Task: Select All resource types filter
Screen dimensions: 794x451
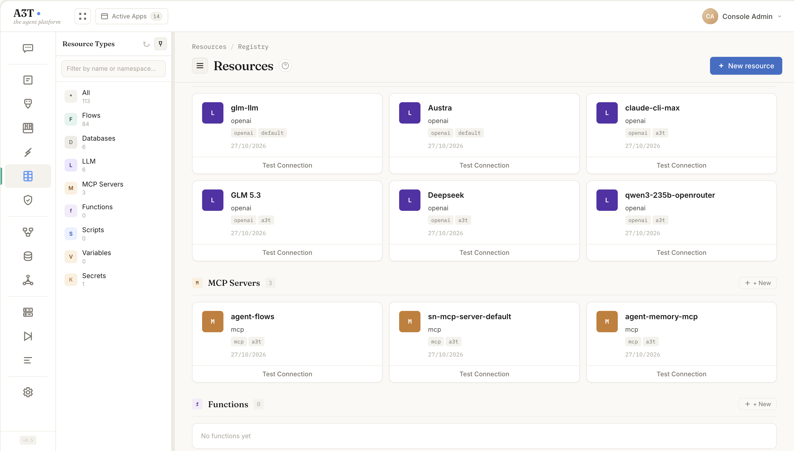Action: [x=113, y=96]
